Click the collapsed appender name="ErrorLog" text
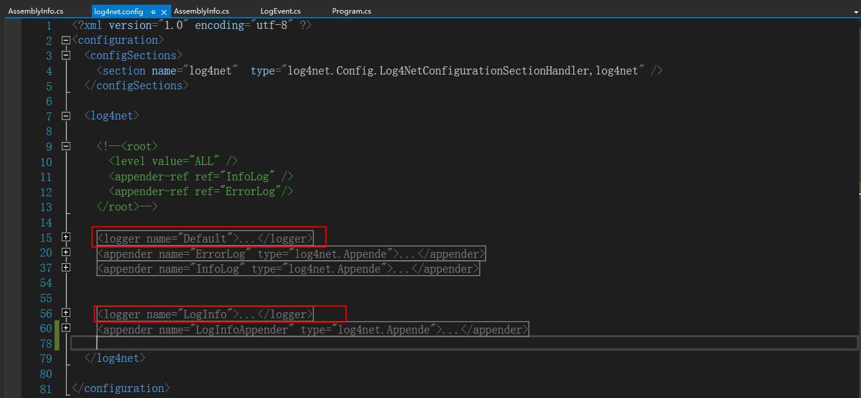Screen dimensions: 861x398 (291, 254)
